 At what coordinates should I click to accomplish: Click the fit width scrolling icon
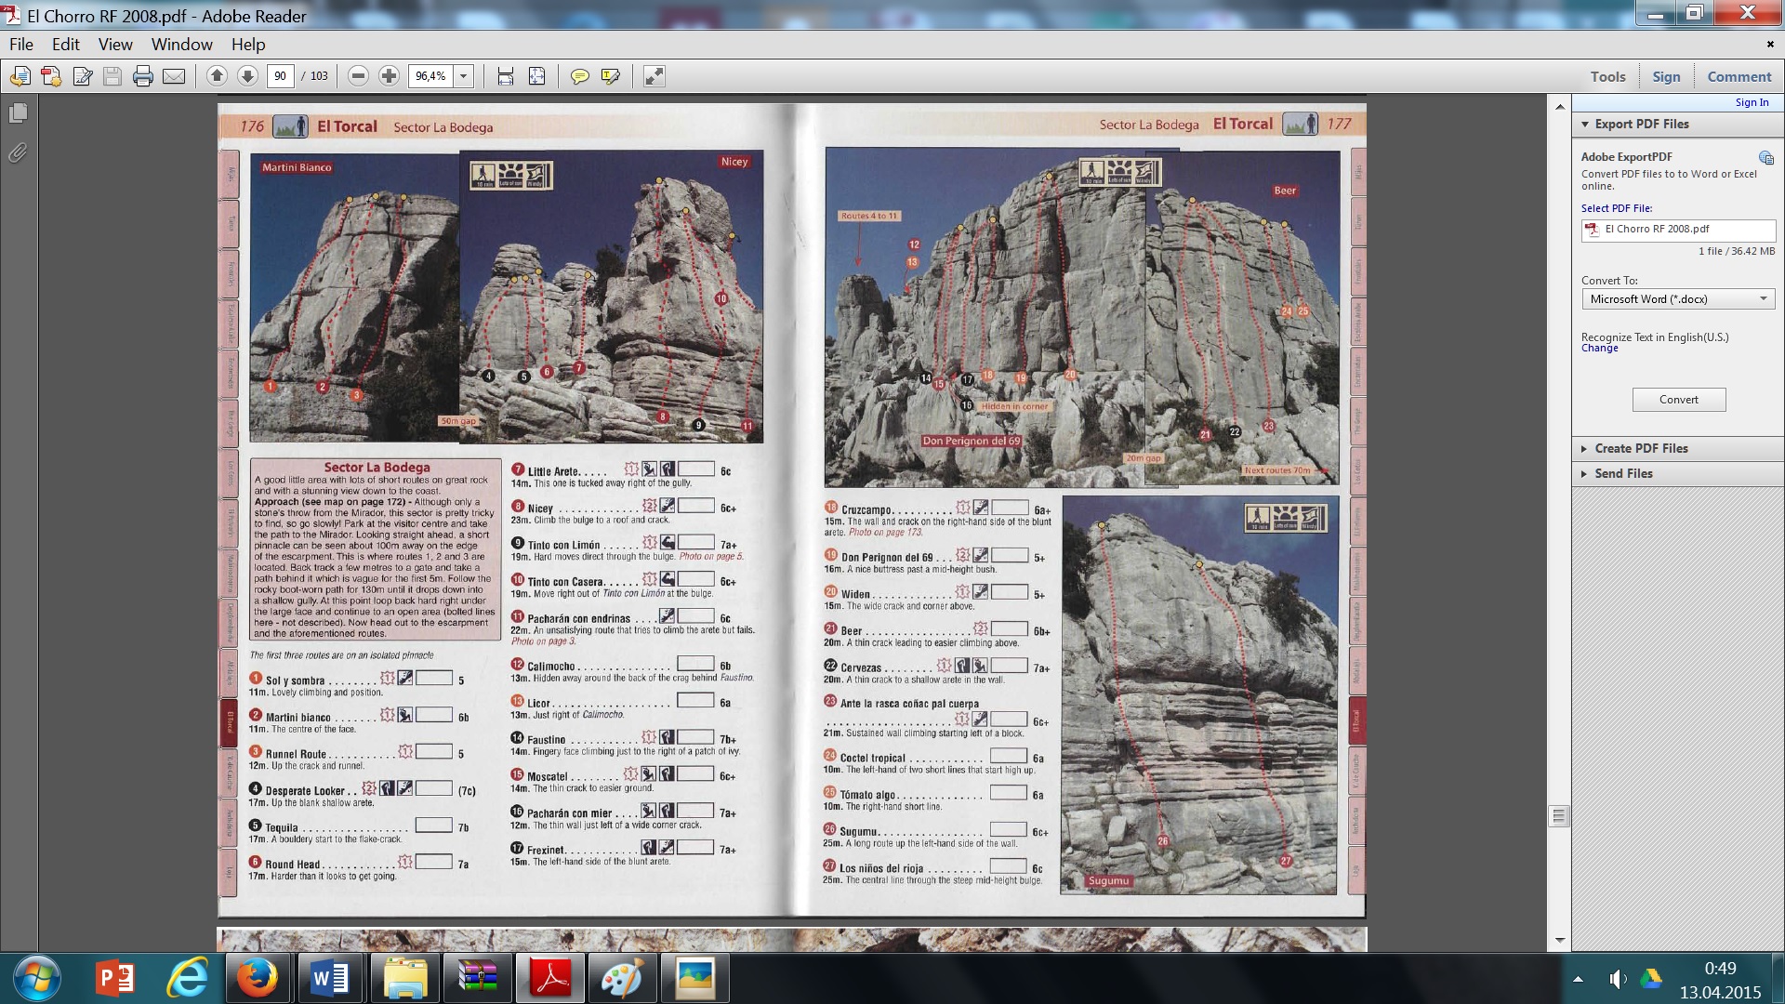505,76
